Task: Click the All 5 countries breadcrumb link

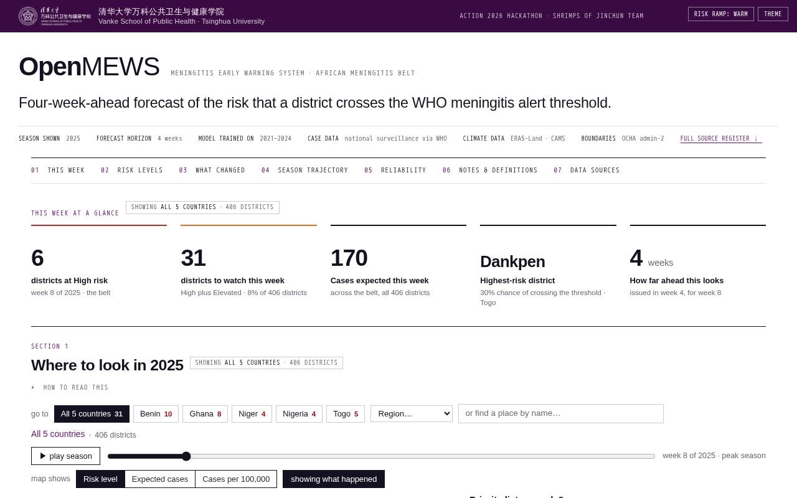Action: (x=58, y=434)
